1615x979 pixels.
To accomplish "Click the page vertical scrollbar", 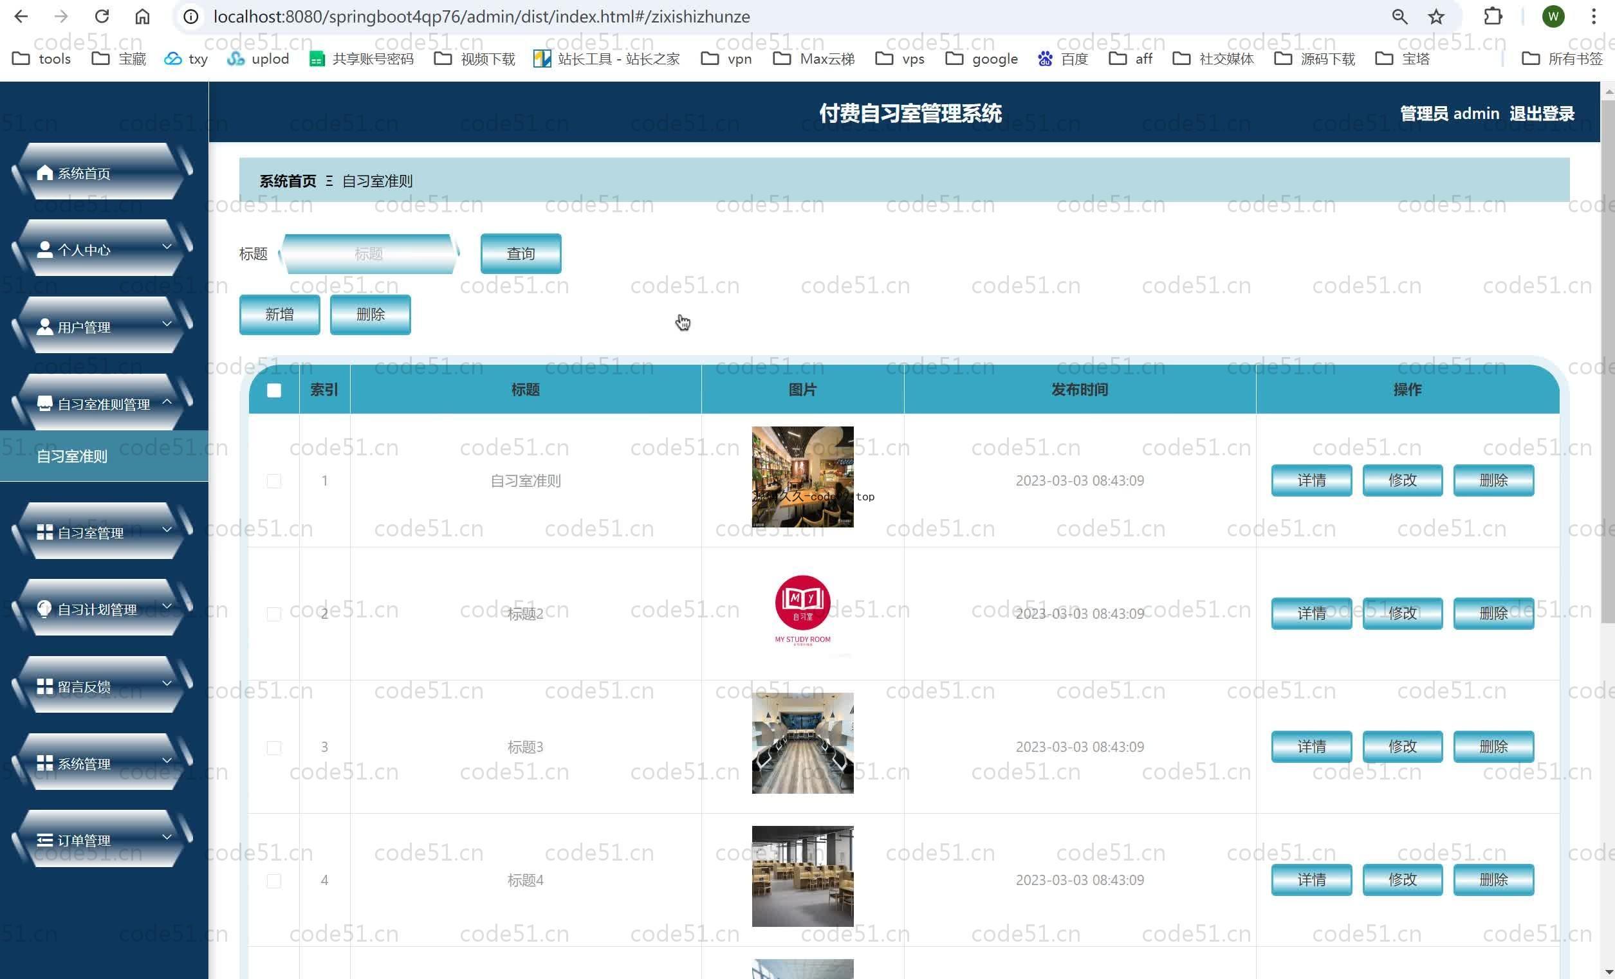I will [x=1607, y=360].
